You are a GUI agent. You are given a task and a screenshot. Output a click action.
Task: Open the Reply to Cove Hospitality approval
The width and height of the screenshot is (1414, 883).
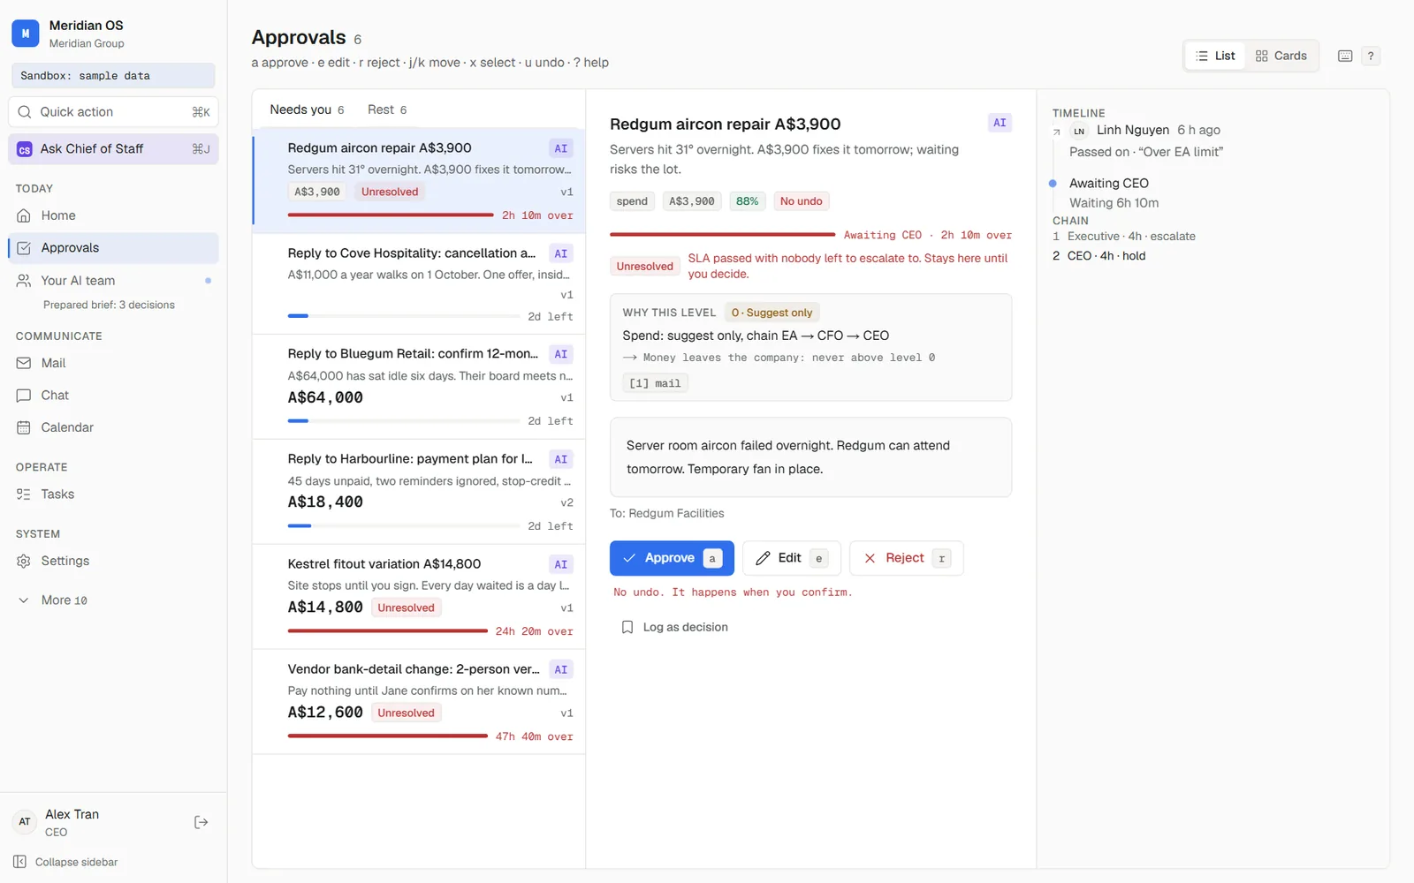tap(419, 284)
